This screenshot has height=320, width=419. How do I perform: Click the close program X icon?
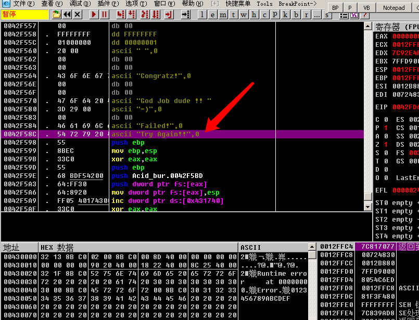tap(78, 14)
